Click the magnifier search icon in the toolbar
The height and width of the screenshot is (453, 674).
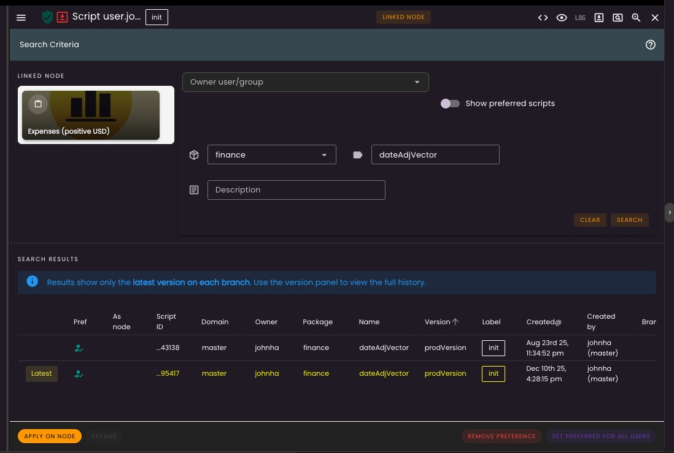pos(636,18)
